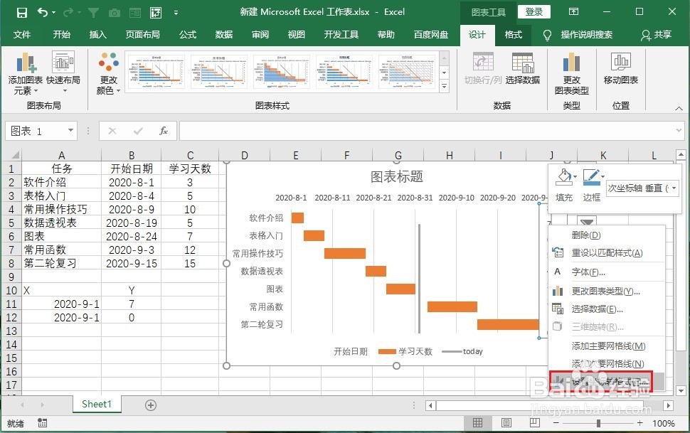Click column C header
The width and height of the screenshot is (690, 433).
190,155
